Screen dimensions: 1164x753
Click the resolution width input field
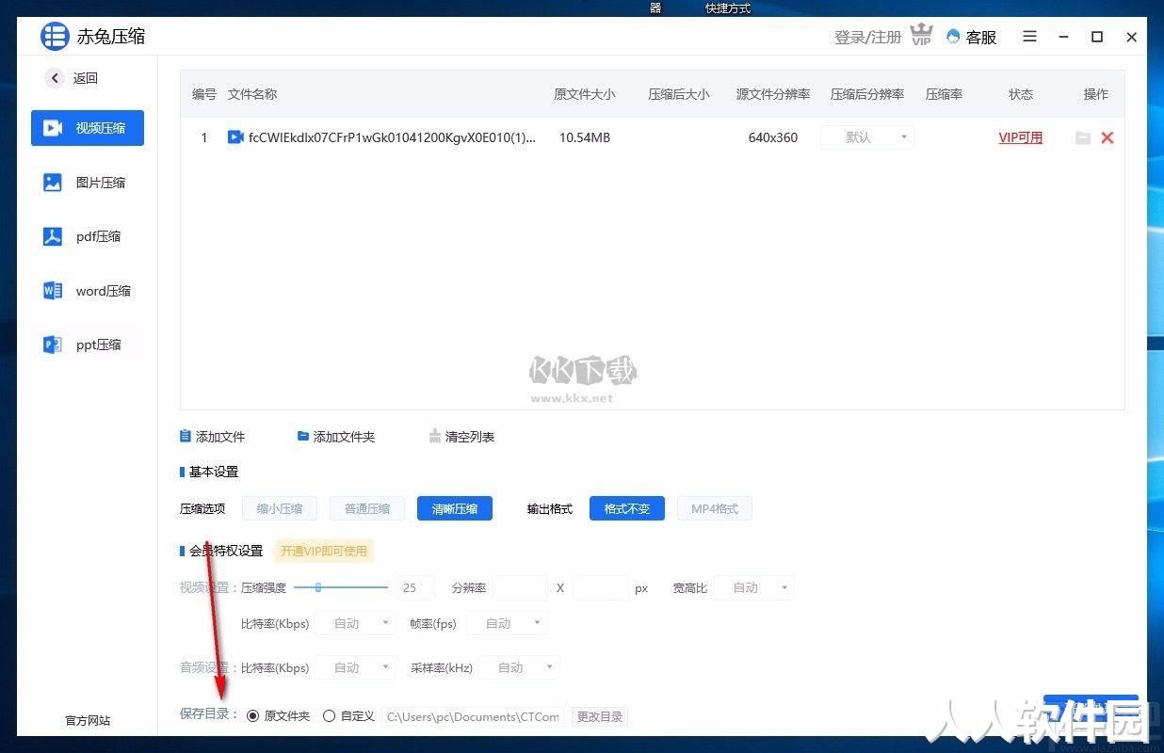coord(520,587)
